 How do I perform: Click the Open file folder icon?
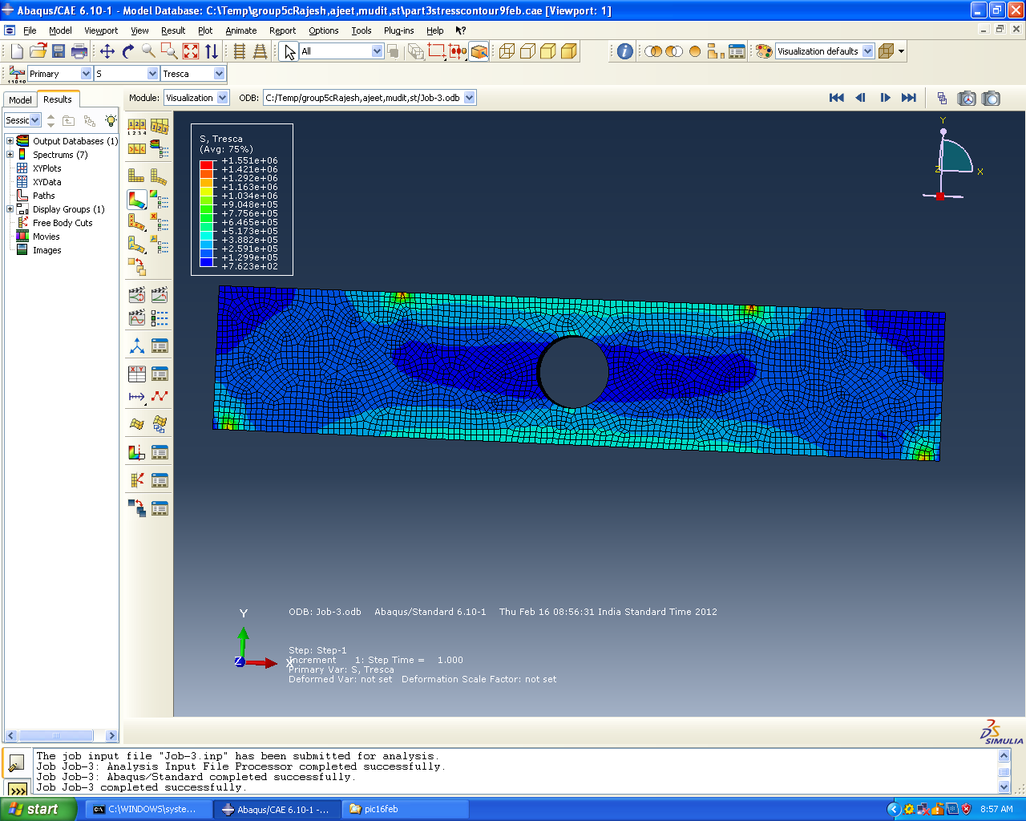pyautogui.click(x=38, y=51)
